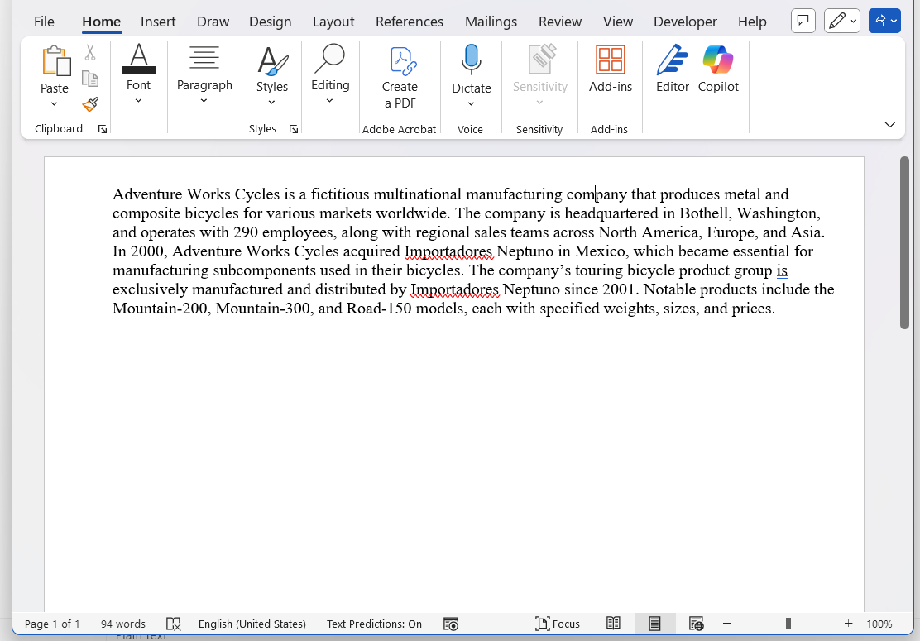Screen dimensions: 920x641
Task: Toggle Focus mode in status bar
Action: tap(558, 624)
